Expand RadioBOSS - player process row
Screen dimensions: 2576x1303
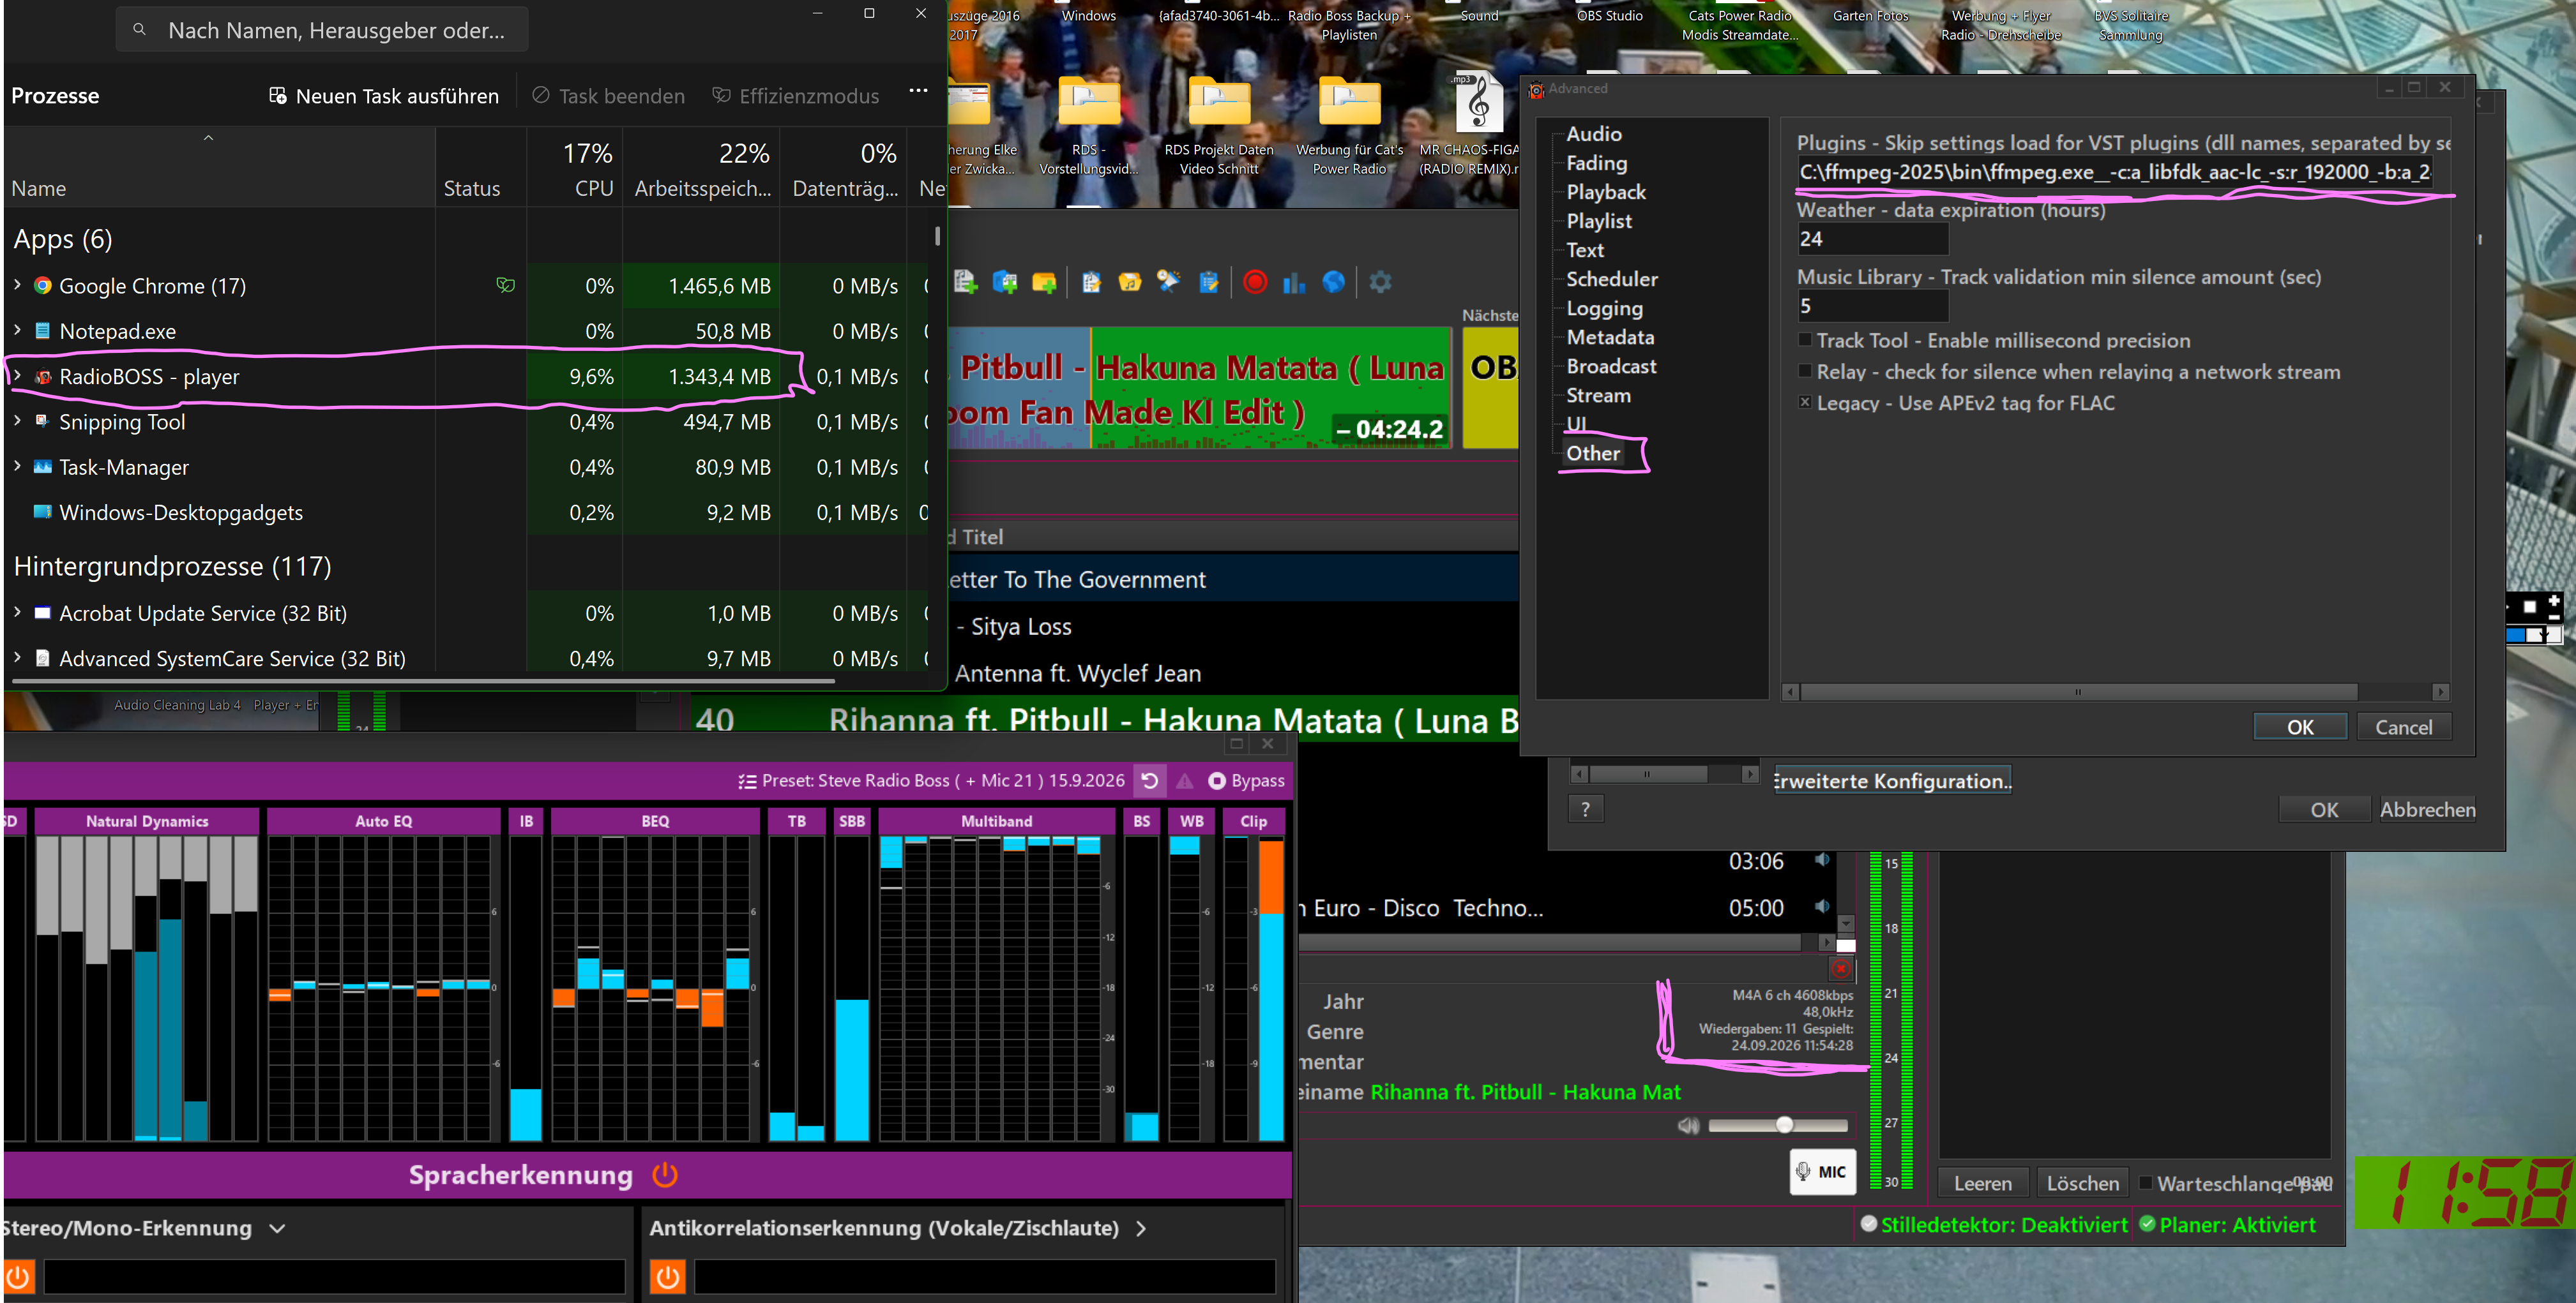17,376
